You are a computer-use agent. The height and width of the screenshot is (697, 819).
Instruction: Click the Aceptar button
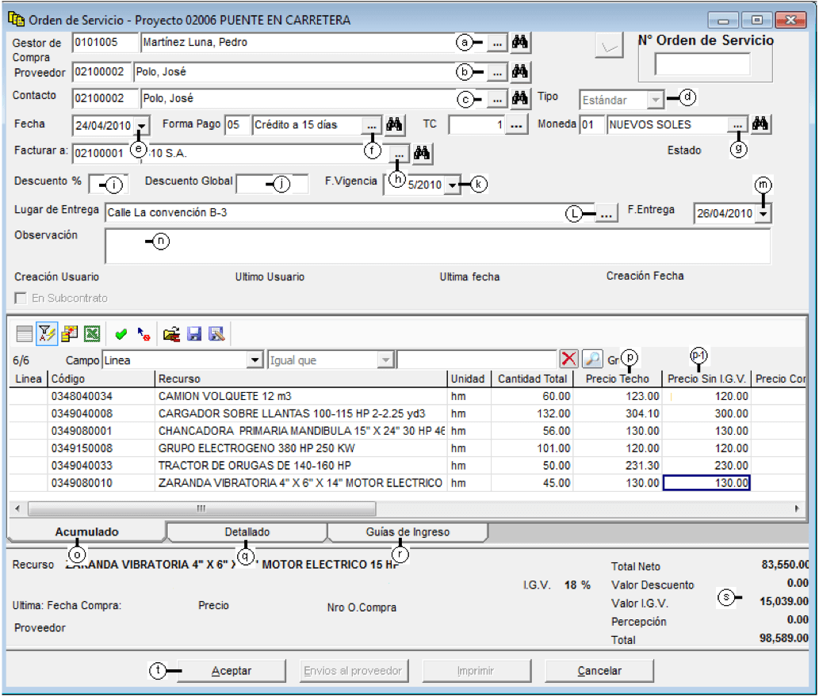(232, 671)
